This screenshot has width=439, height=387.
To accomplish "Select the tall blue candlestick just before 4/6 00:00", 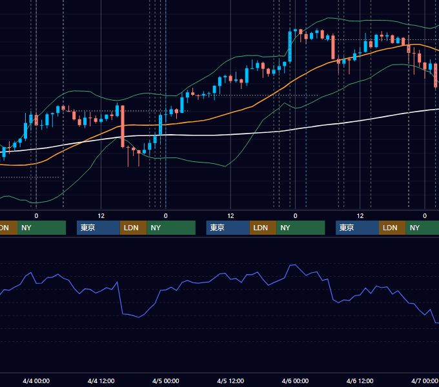I will tap(290, 46).
